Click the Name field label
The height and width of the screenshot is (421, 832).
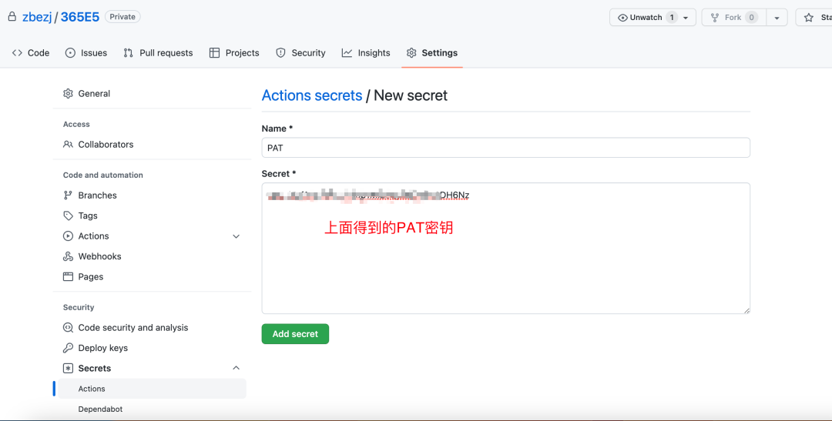point(277,129)
